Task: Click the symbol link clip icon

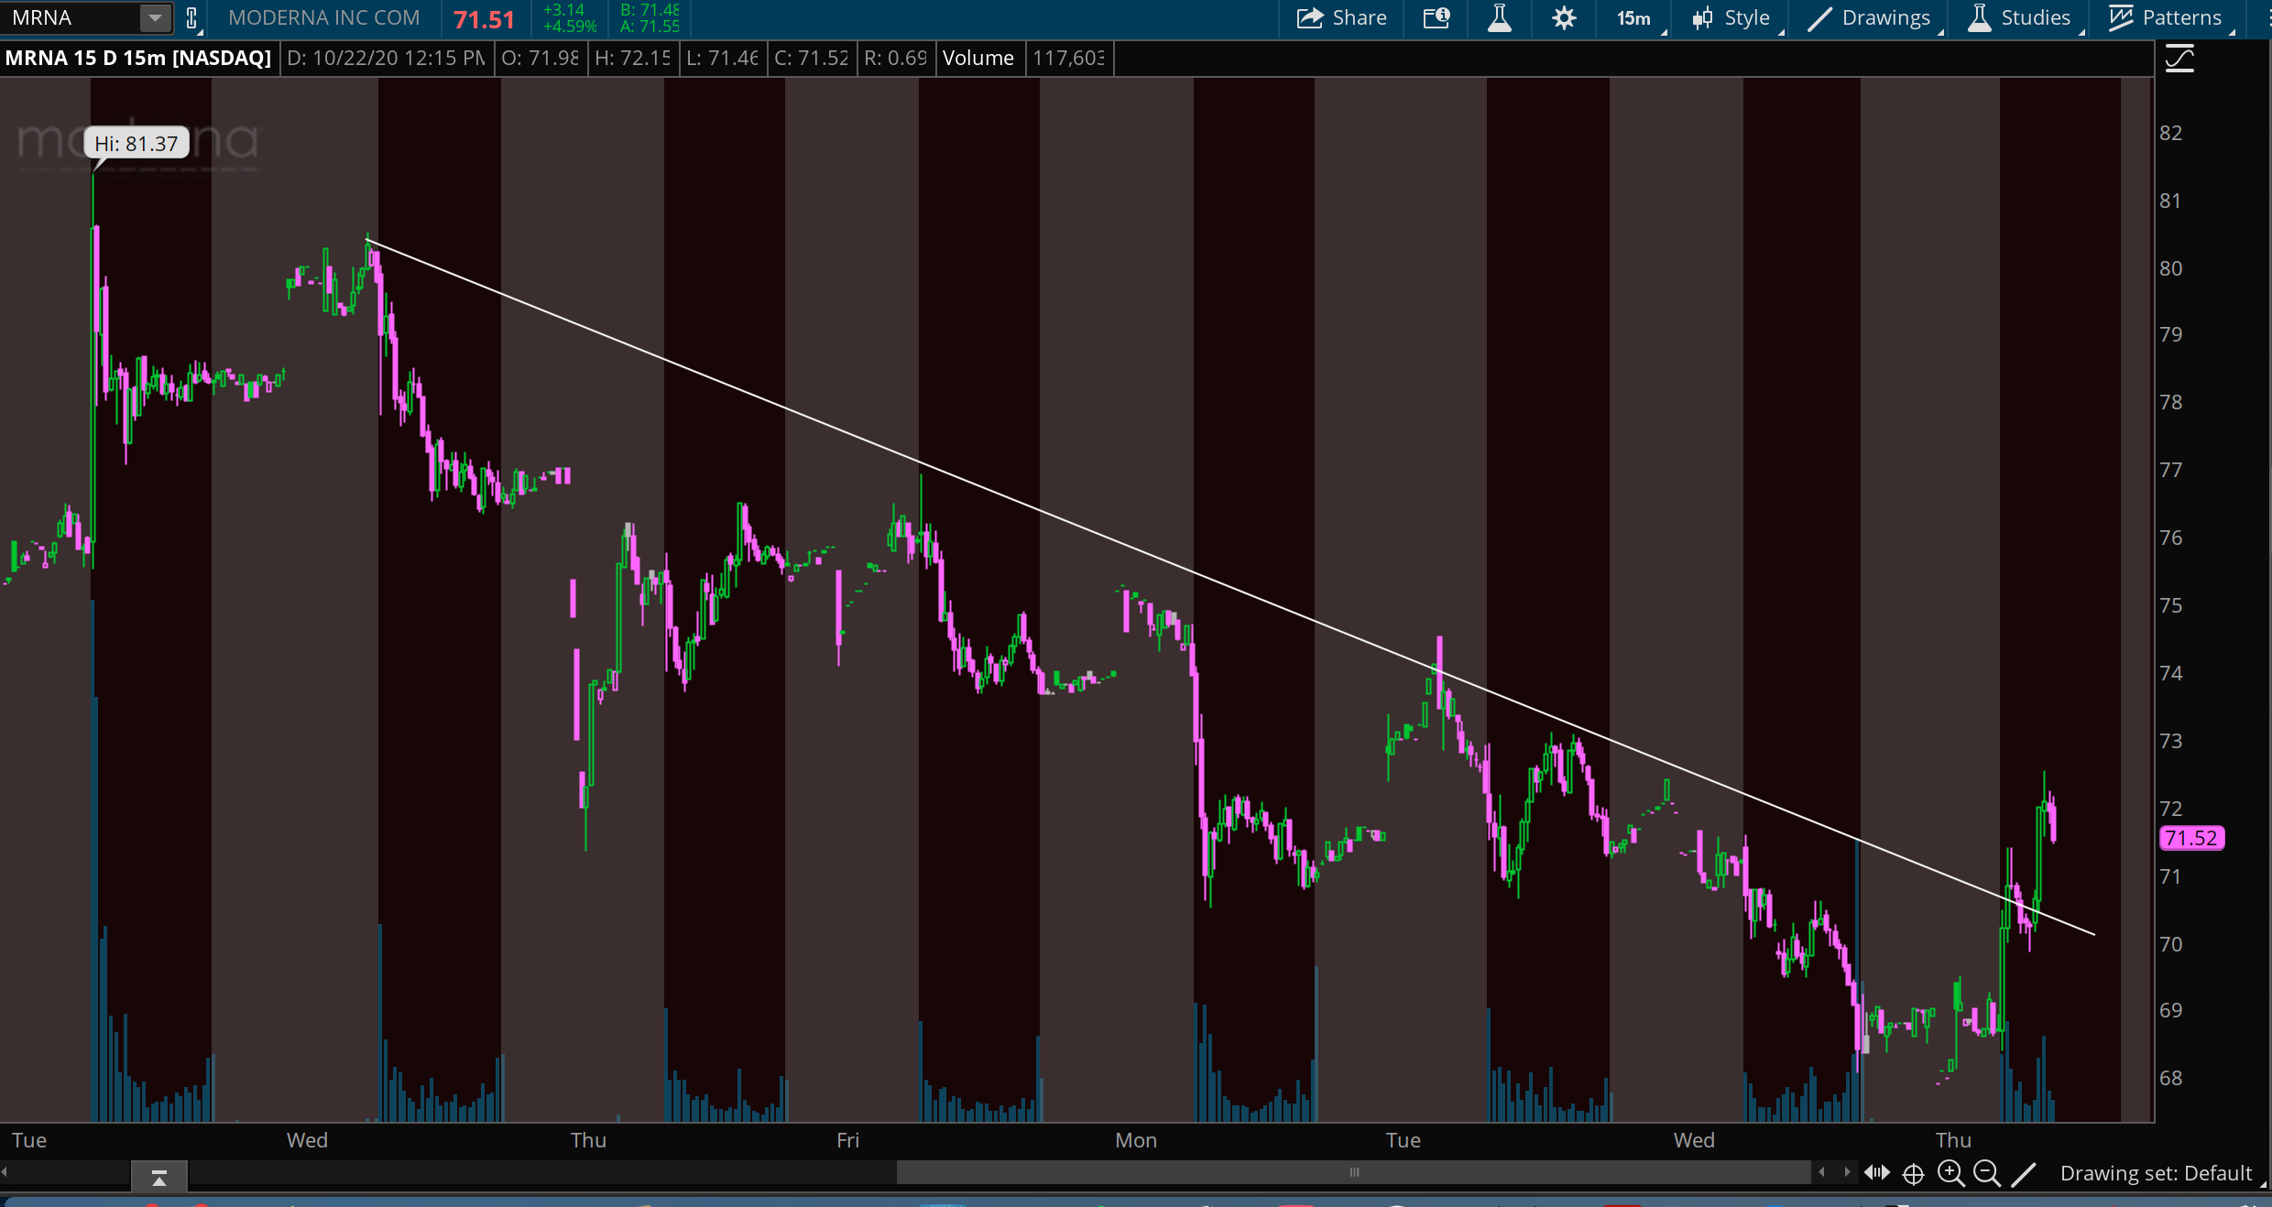Action: click(191, 18)
